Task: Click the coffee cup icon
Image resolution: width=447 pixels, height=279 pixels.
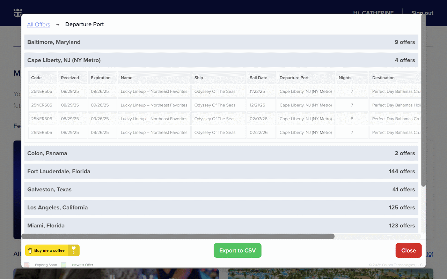Action: 30,250
